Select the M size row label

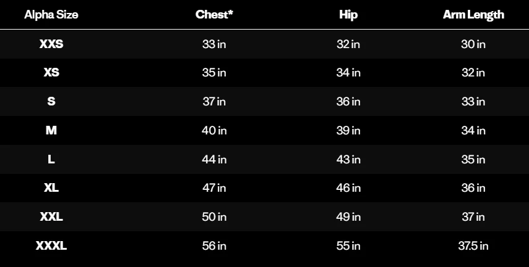pyautogui.click(x=51, y=131)
